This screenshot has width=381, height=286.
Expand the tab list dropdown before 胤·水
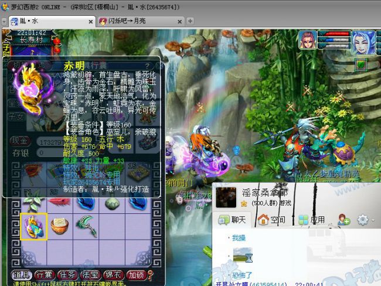click(x=4, y=21)
